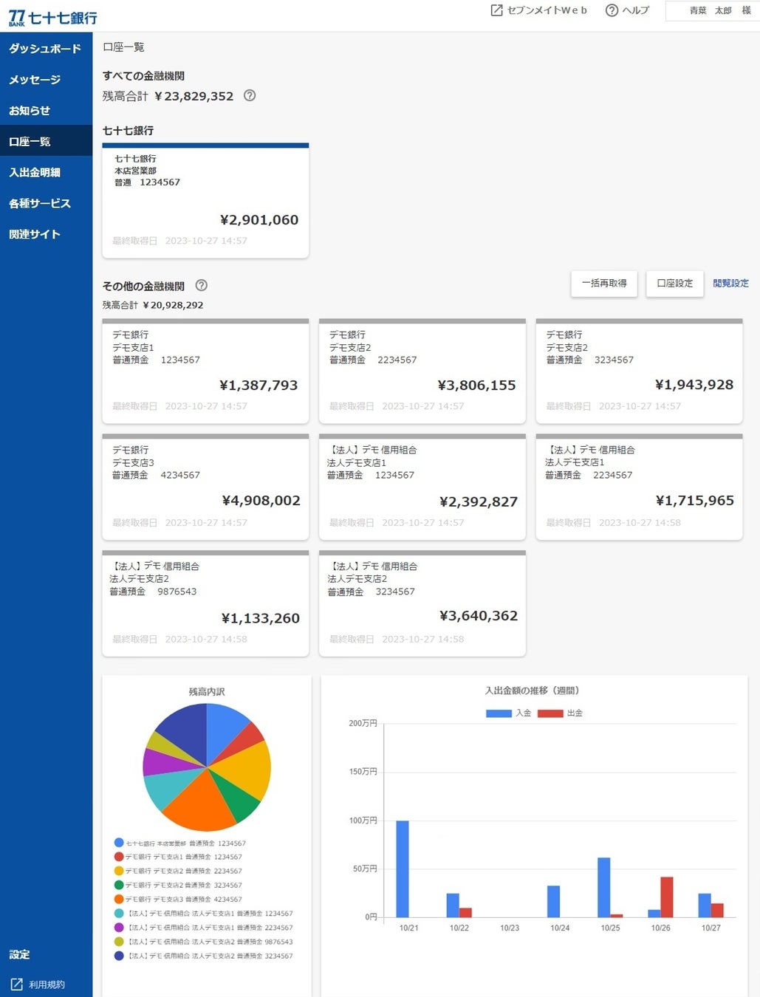The height and width of the screenshot is (997, 760).
Task: Go to お知らせ in the sidebar
Action: pyautogui.click(x=46, y=111)
